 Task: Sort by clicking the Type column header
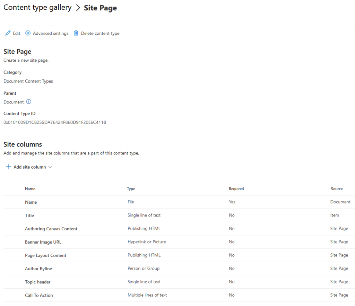[131, 189]
